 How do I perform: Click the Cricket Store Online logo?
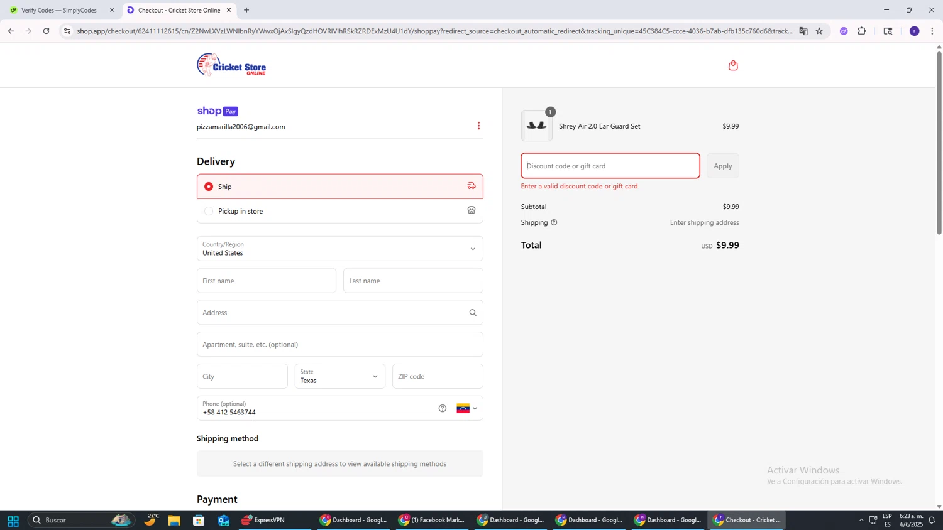coord(231,65)
